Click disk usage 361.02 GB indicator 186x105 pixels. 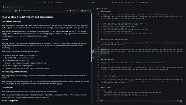58,2
